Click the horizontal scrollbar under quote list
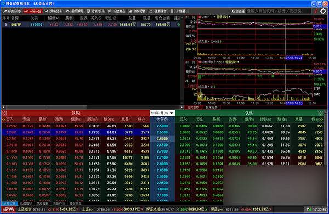Screen dimensions: 329x214 [92, 108]
